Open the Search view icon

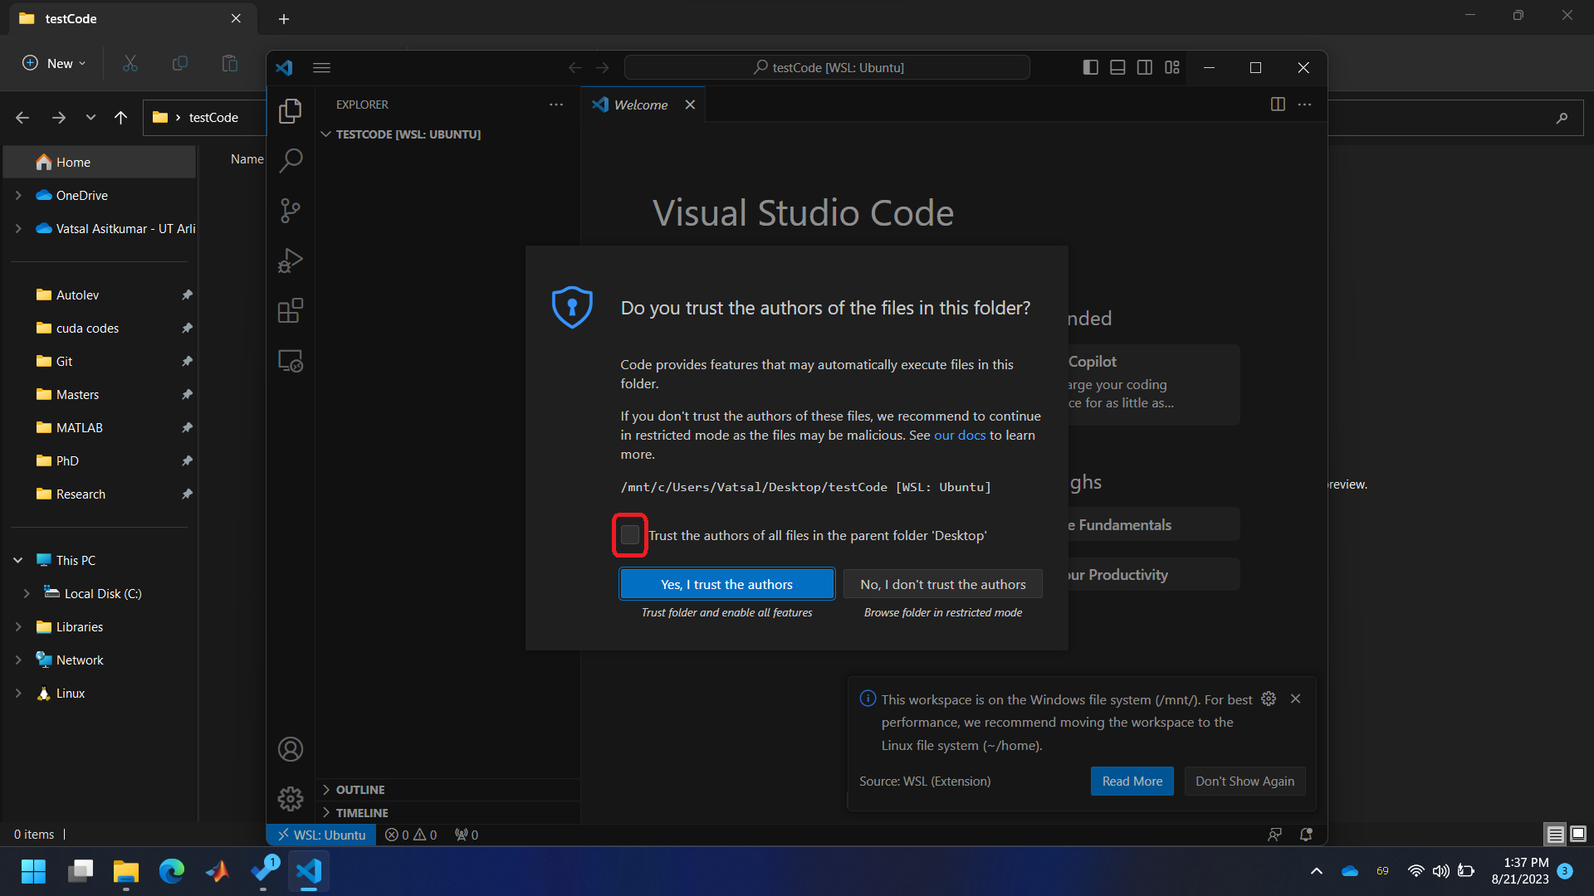(290, 160)
